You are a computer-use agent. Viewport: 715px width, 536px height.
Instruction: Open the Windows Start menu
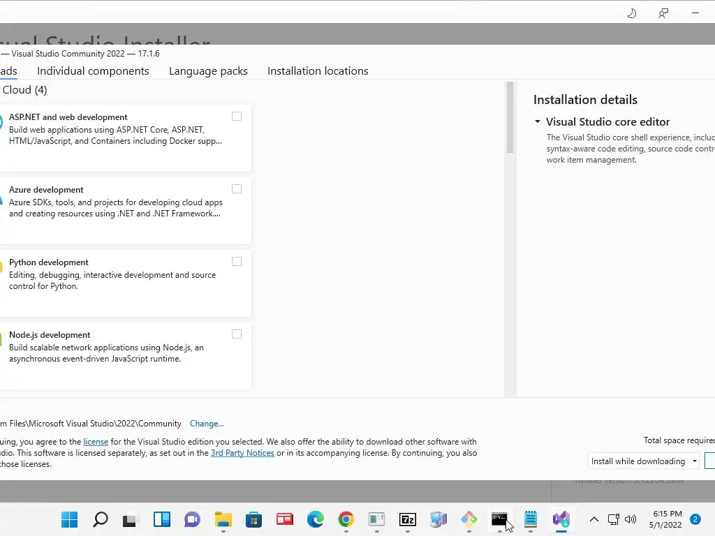click(70, 519)
